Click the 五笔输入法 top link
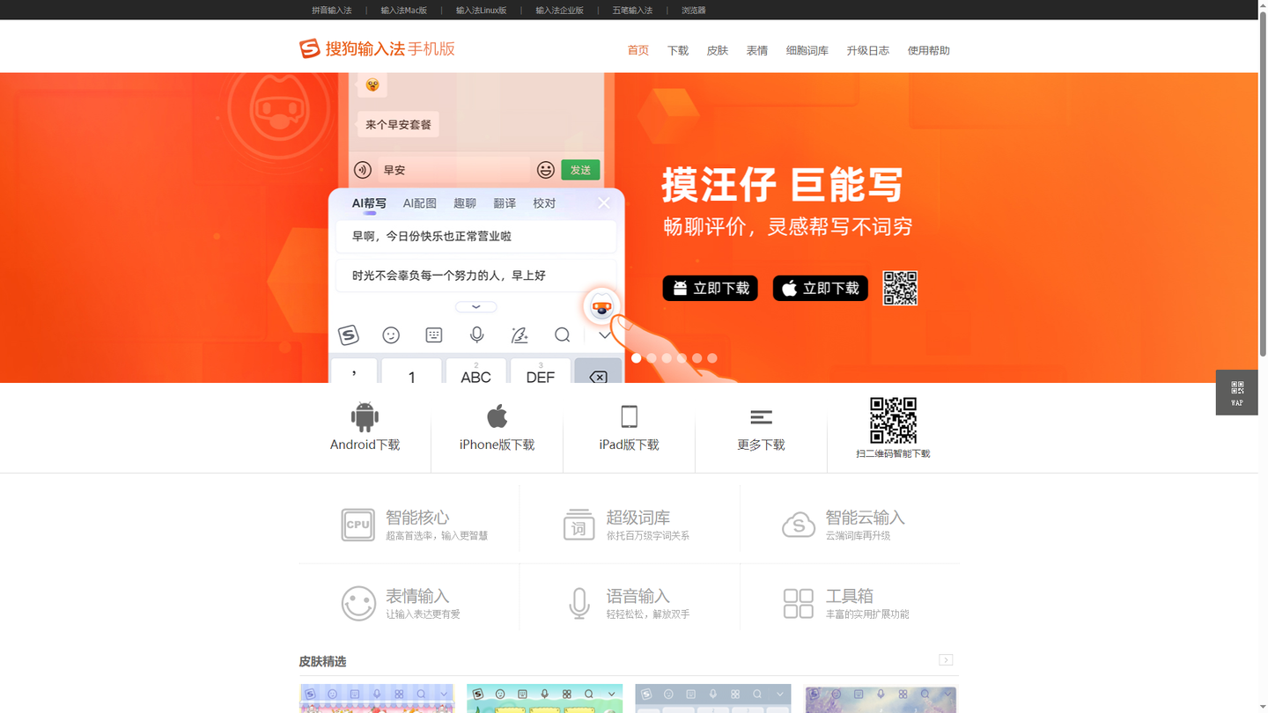Image resolution: width=1268 pixels, height=713 pixels. point(632,11)
